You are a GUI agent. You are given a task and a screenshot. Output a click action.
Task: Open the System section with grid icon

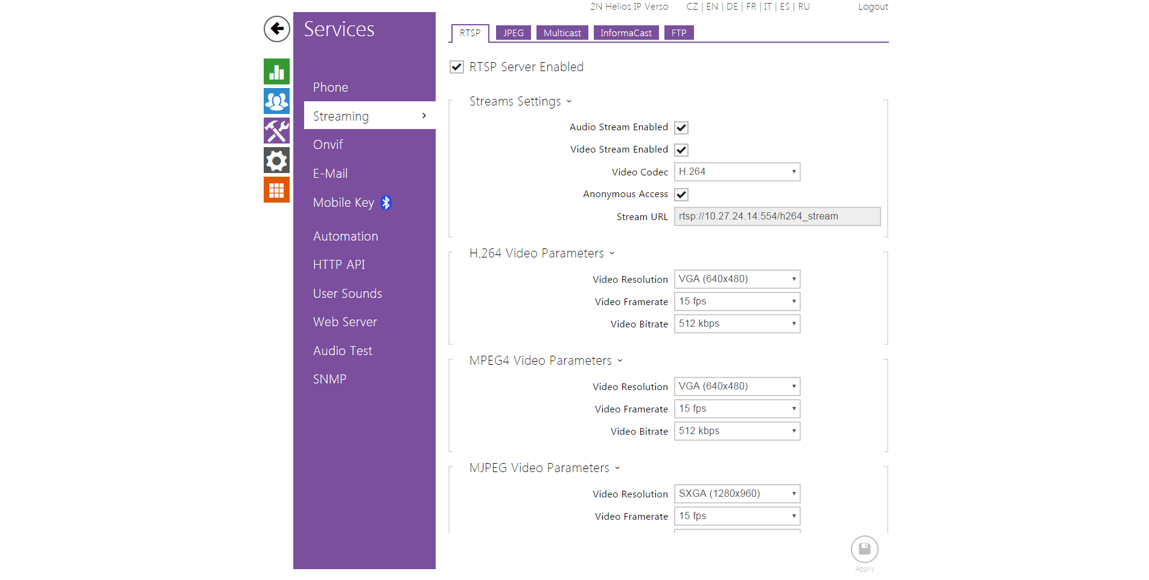pos(276,189)
